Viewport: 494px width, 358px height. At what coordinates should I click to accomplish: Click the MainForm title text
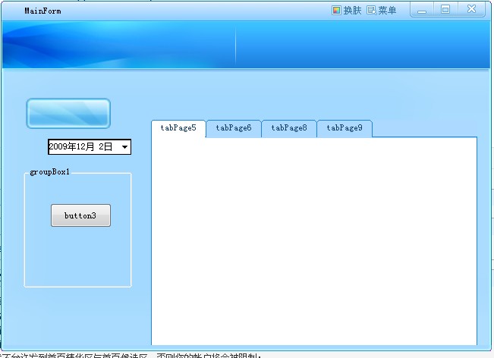[42, 11]
